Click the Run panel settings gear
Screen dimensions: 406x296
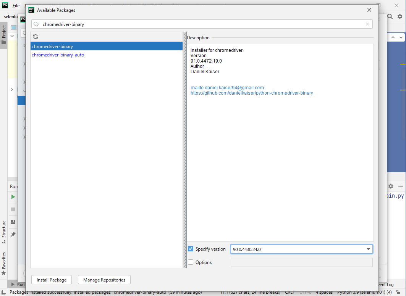(x=390, y=186)
